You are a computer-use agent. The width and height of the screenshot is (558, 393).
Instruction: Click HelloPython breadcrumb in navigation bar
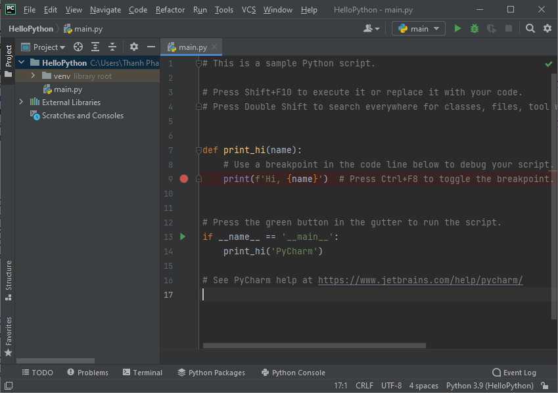31,29
